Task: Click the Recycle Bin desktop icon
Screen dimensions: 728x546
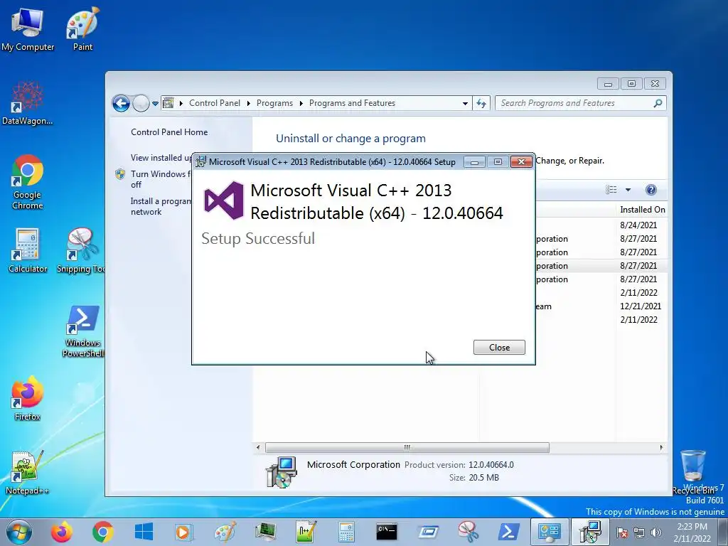Action: click(693, 472)
